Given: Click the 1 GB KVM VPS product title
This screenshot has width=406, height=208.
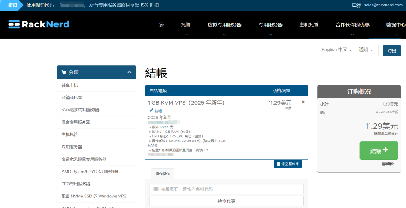Looking at the screenshot, I should pyautogui.click(x=186, y=103).
